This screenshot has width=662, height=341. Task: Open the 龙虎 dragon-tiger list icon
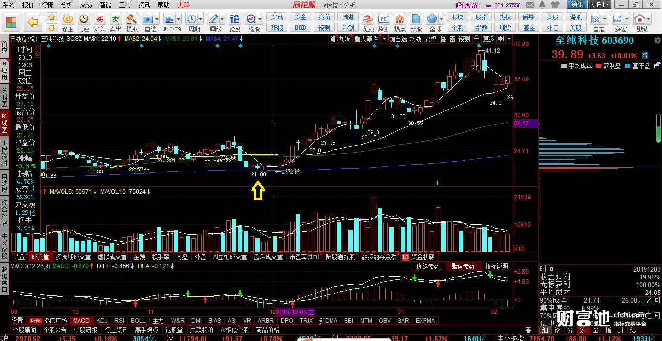click(x=368, y=19)
